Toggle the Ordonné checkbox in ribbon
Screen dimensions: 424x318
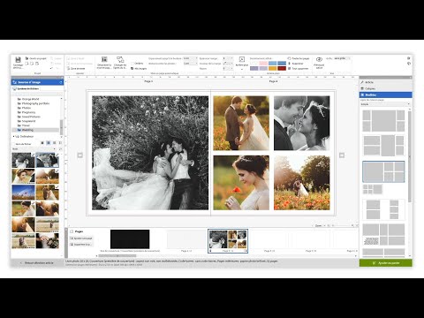(132, 64)
